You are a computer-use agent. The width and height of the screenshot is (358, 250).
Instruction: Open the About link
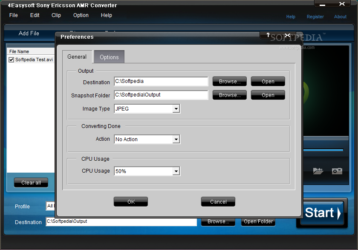tap(340, 17)
